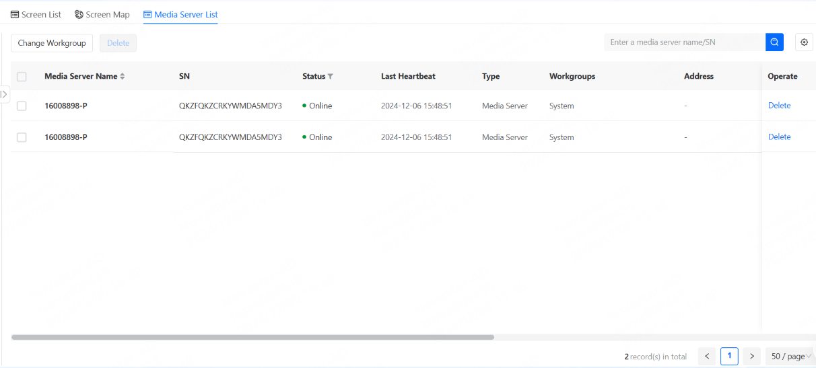
Task: Click the blue search magnifier icon
Action: tap(774, 42)
